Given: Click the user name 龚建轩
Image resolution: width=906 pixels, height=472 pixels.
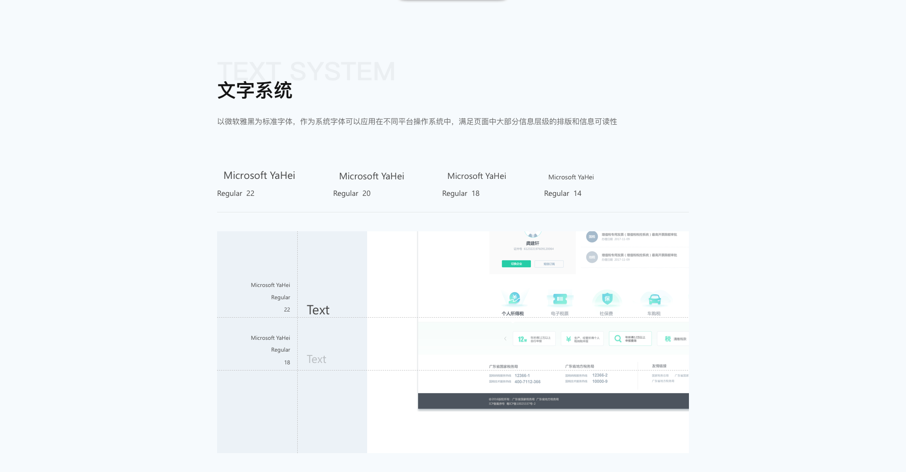Looking at the screenshot, I should pyautogui.click(x=532, y=244).
